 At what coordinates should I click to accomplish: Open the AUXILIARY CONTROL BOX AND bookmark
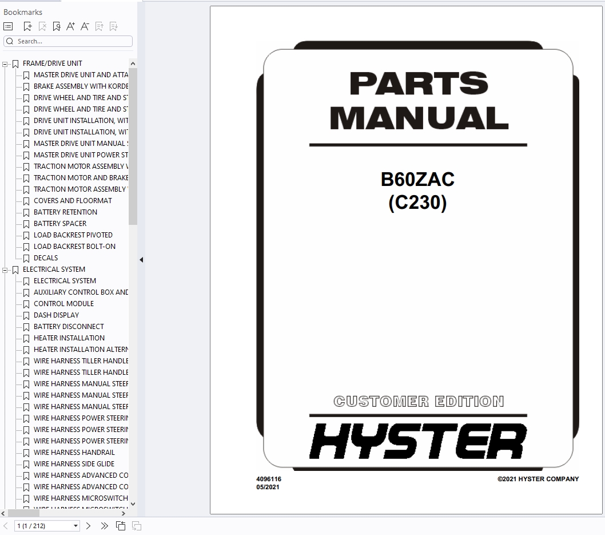81,292
